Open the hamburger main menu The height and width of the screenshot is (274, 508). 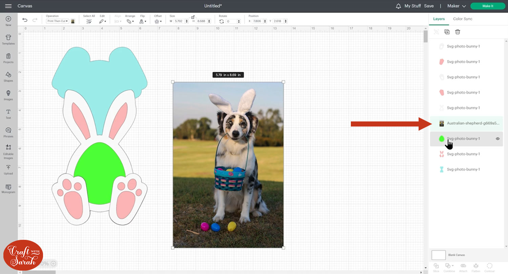point(8,6)
